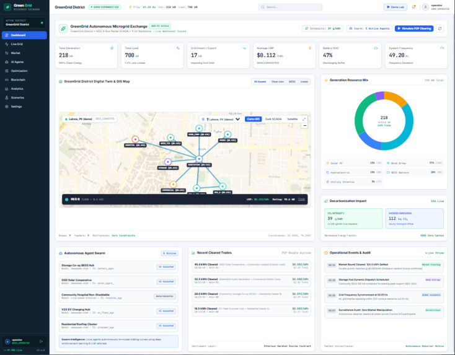Click the Intensity g/kWh badge
The image size is (455, 355).
coord(323,28)
